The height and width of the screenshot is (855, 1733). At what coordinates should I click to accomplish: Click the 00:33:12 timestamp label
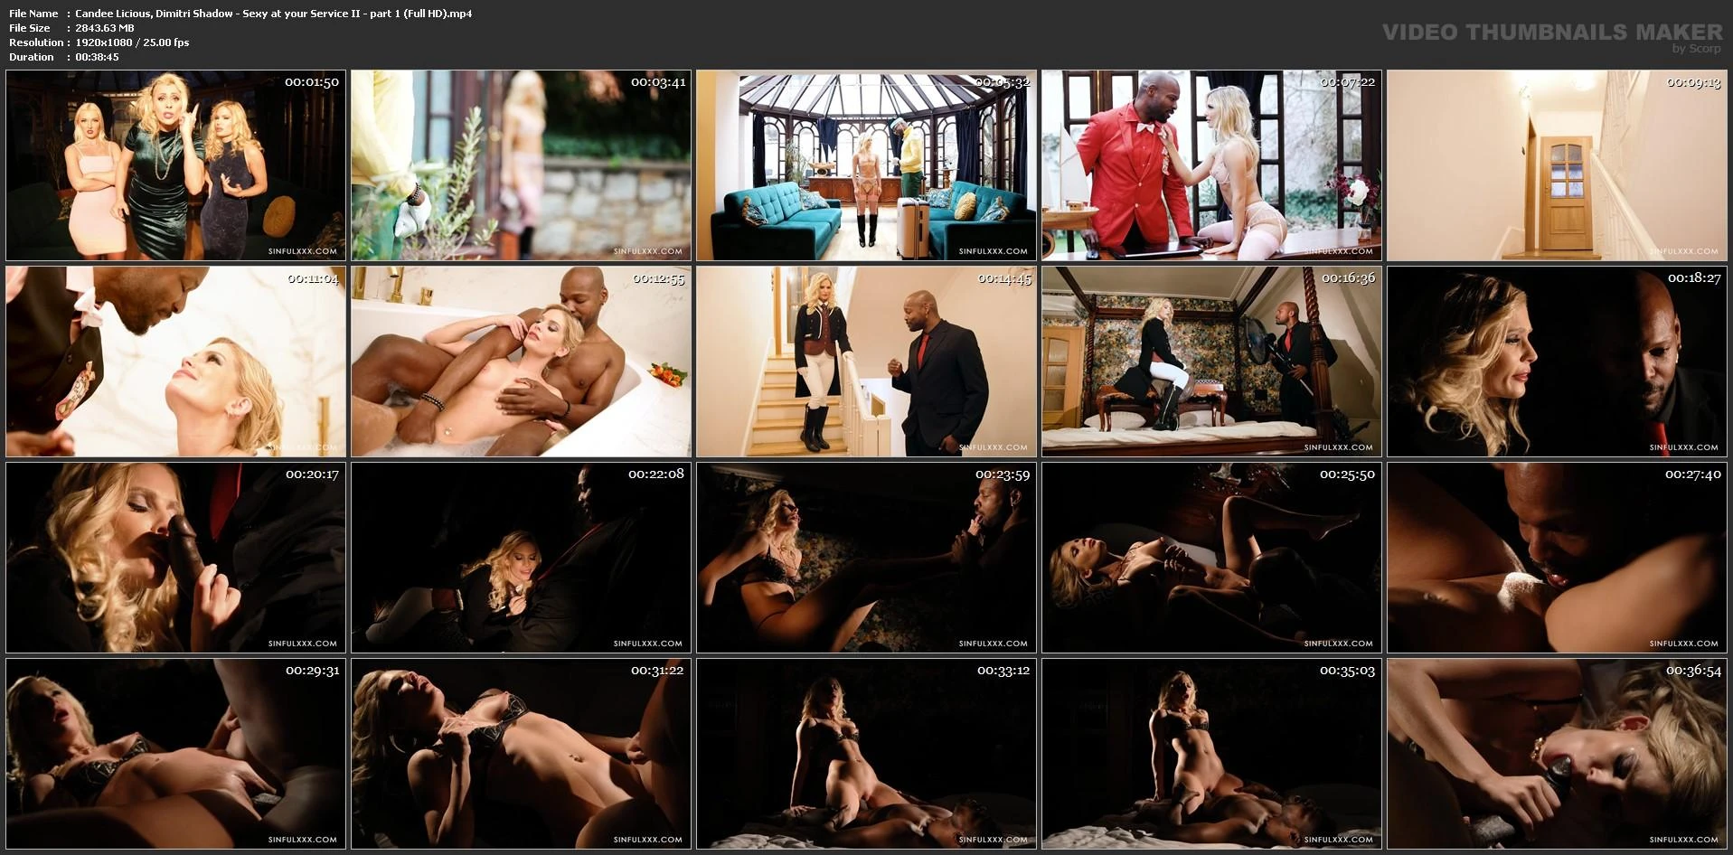click(1003, 671)
